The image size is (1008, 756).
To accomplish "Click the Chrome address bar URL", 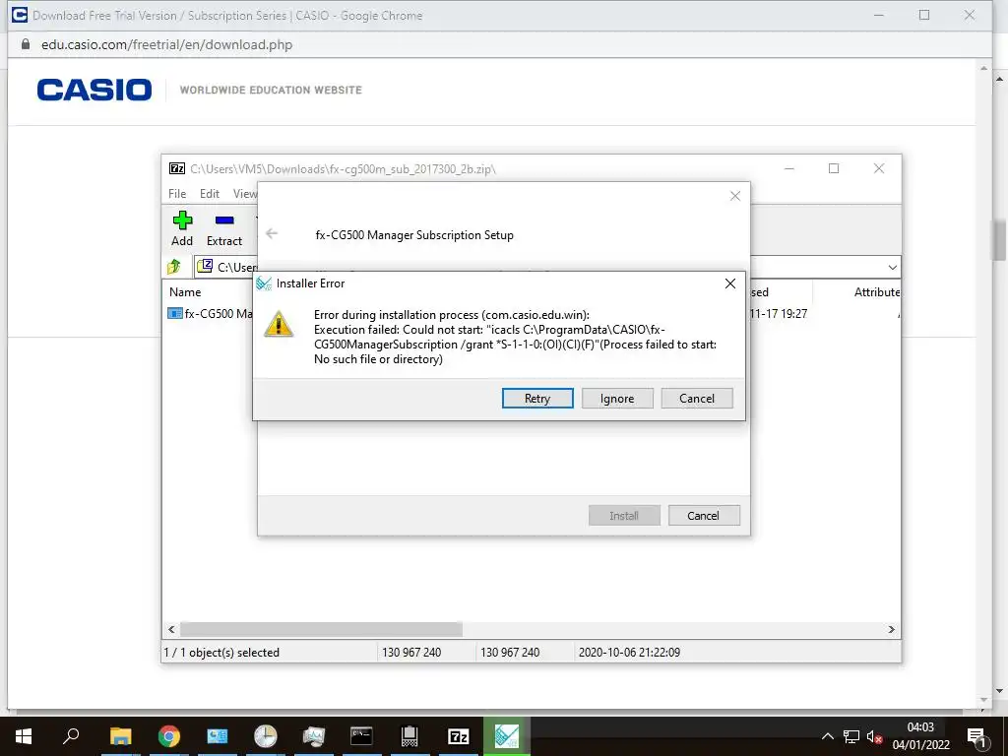I will pos(167,45).
